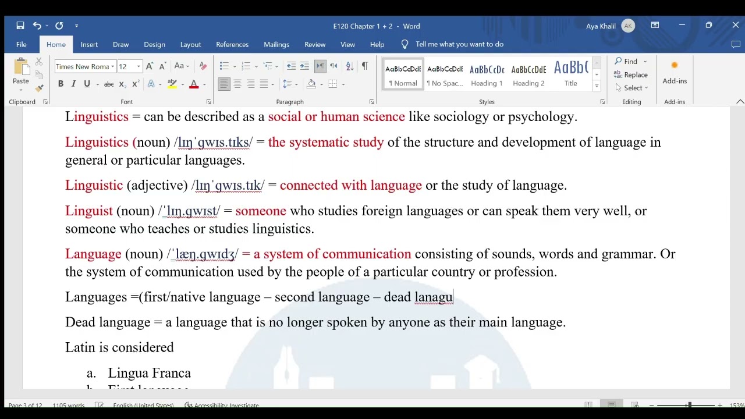Sort the selected paragraphs alphabetically
Image resolution: width=745 pixels, height=419 pixels.
point(350,66)
